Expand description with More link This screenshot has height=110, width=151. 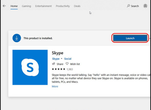click(x=55, y=86)
